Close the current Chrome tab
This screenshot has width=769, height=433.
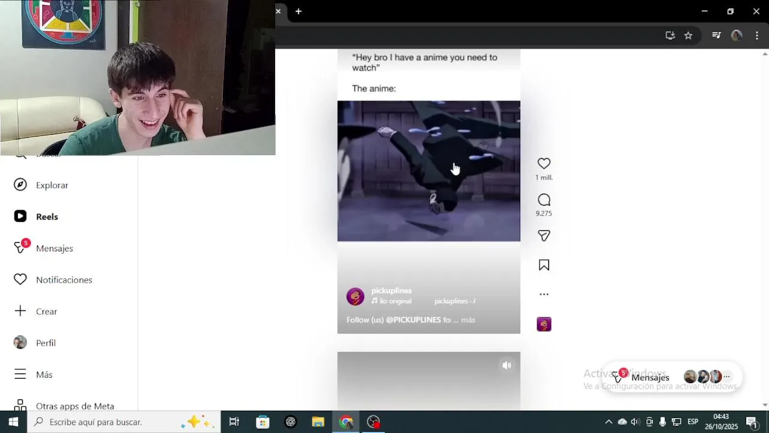click(x=278, y=11)
